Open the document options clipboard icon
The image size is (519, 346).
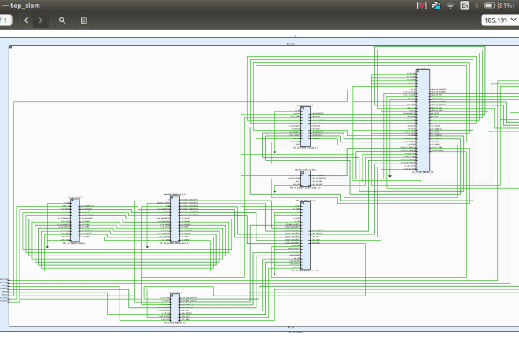tap(83, 20)
